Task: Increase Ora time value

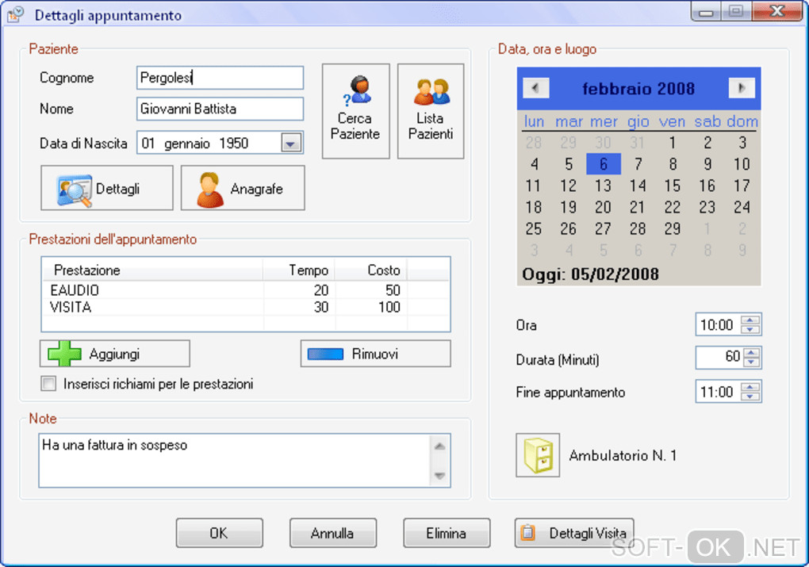Action: [x=750, y=320]
